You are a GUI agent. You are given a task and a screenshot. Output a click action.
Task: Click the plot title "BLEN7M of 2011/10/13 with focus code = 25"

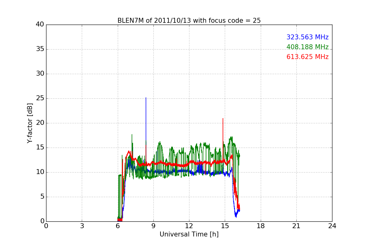point(189,21)
